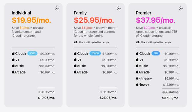
Task: Click the $37.95/mo. Premier price headline
Action: click(155, 20)
